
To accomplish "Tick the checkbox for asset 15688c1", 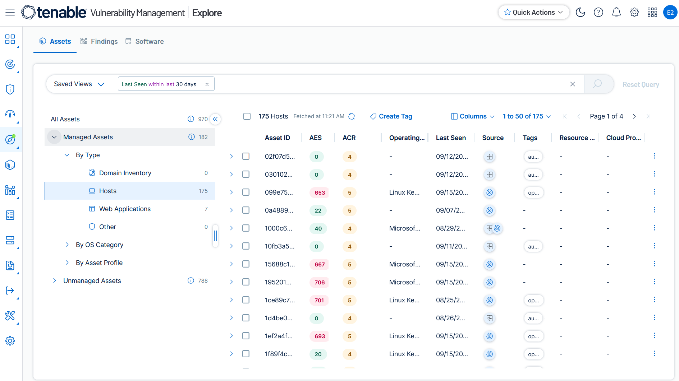I will point(246,264).
